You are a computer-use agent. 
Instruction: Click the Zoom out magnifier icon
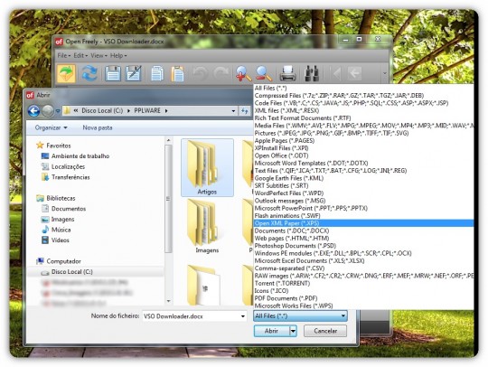tap(264, 74)
